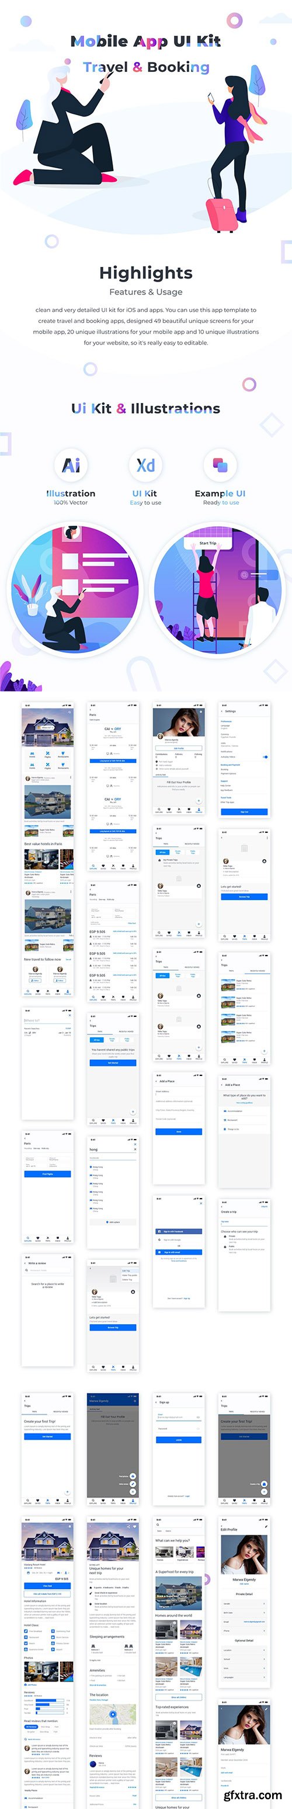Click the Where to? search field
The height and width of the screenshot is (1809, 292).
point(47,1020)
